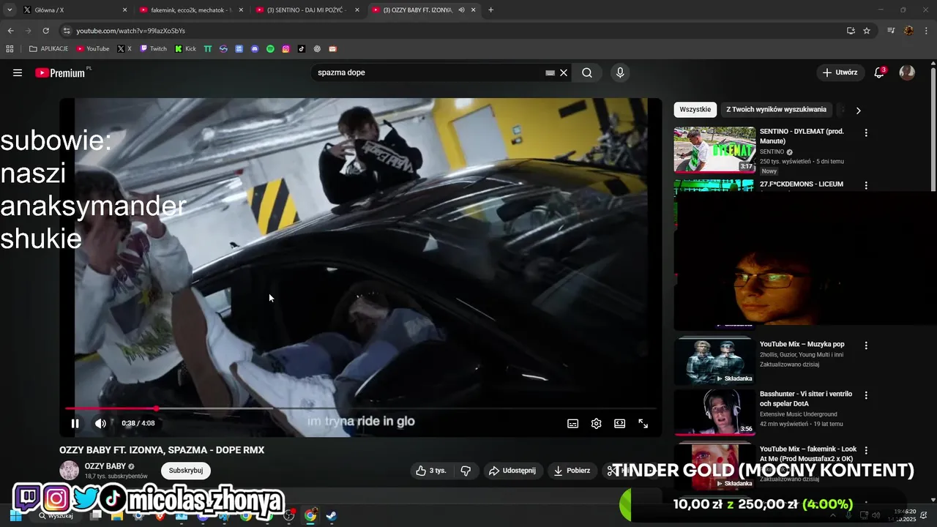
Task: Clear the search box with the X
Action: pyautogui.click(x=564, y=72)
